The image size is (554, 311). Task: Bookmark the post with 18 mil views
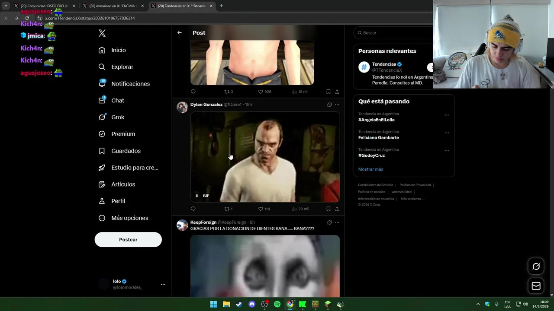pyautogui.click(x=329, y=92)
